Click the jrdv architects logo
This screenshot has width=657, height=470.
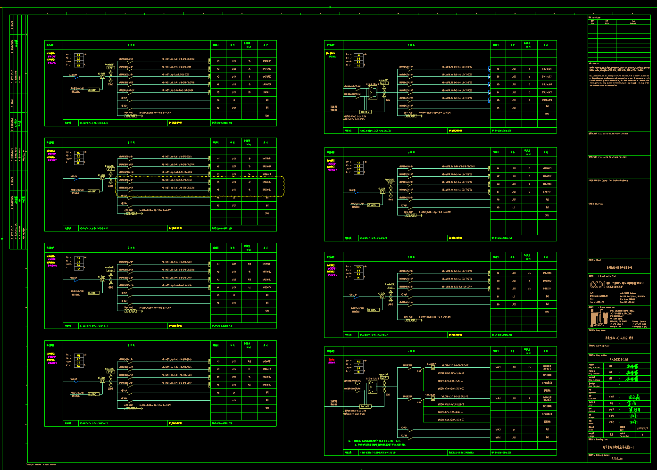599,318
